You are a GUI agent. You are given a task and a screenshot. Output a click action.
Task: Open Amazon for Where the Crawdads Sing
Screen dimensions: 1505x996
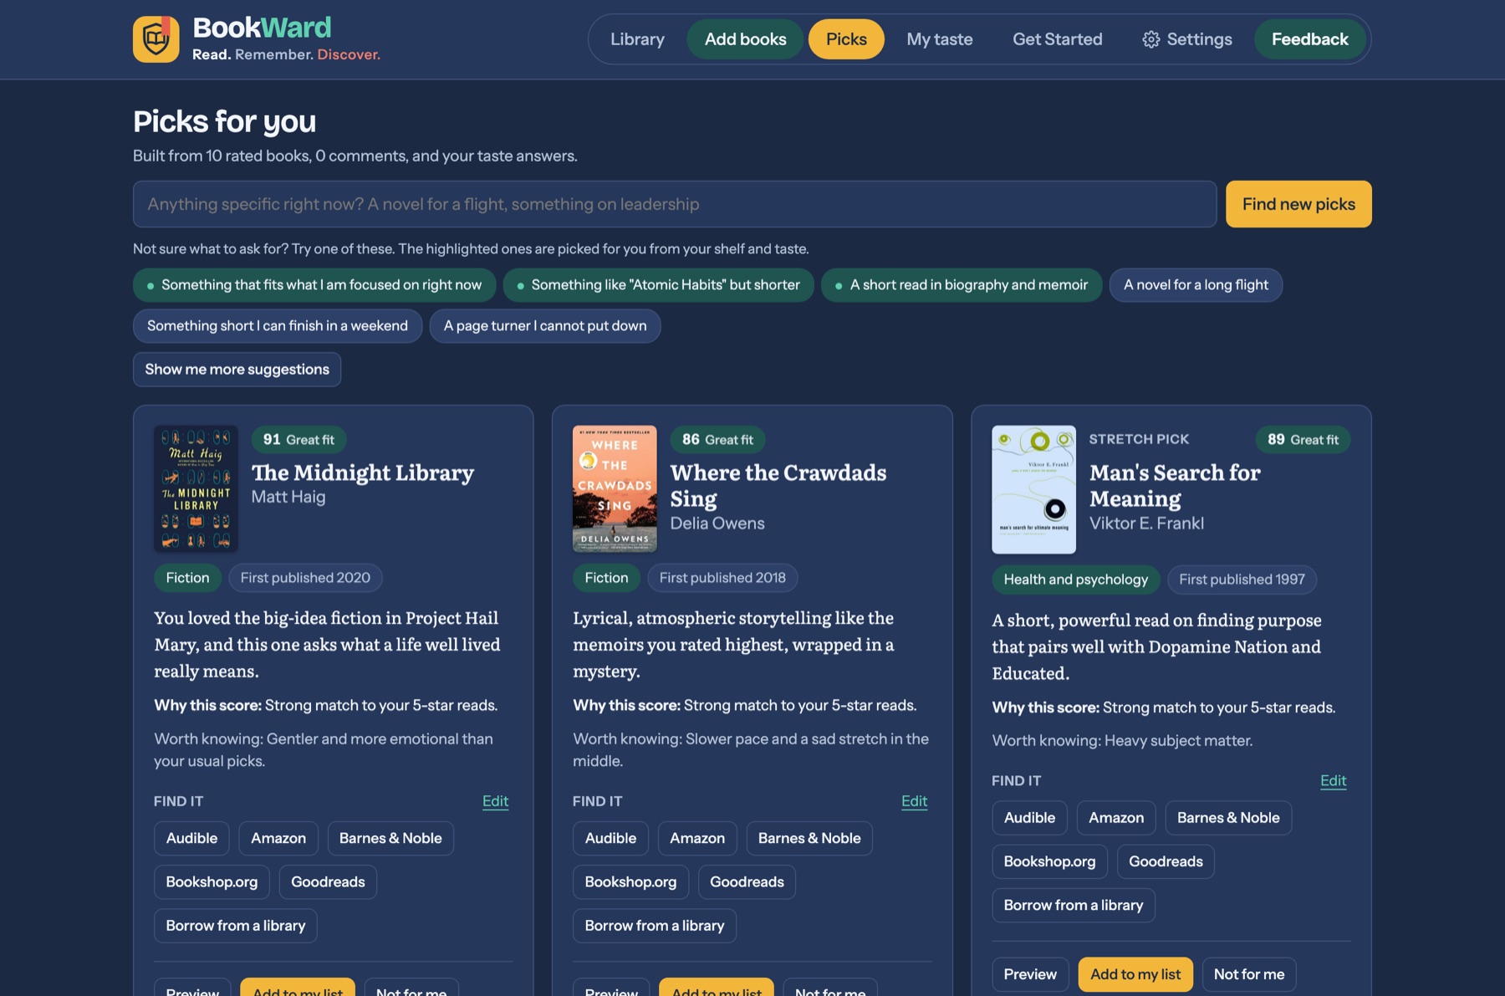tap(697, 838)
